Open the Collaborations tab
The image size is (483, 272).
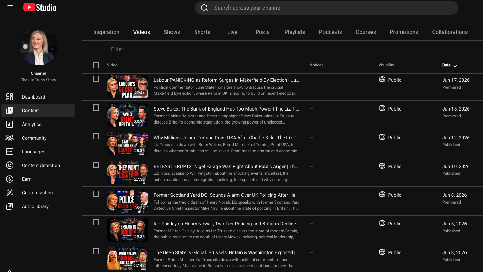450,32
